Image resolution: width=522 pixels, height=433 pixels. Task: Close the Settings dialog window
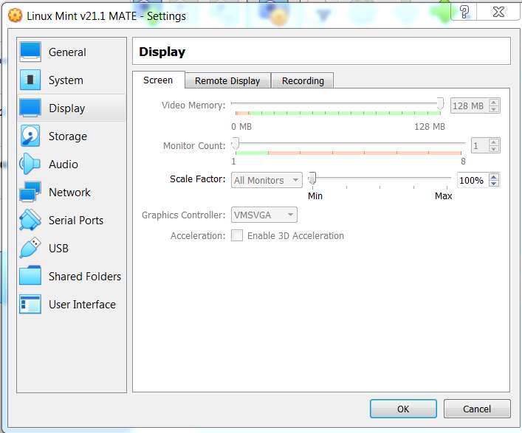[498, 12]
